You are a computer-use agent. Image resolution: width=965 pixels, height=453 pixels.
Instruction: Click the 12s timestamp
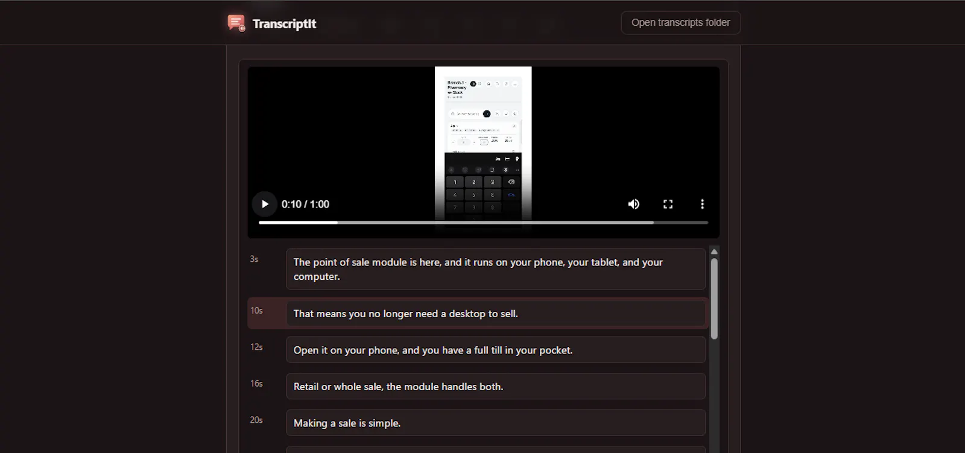[256, 347]
